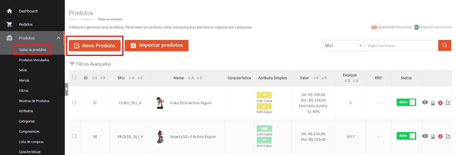
Task: Click the Goku SSJ4 product thumbnail
Action: (160, 103)
